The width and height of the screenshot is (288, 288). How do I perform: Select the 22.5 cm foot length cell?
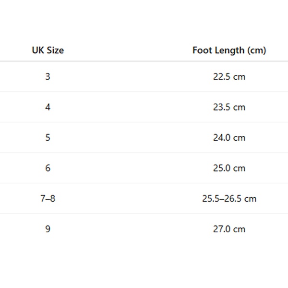click(x=229, y=76)
